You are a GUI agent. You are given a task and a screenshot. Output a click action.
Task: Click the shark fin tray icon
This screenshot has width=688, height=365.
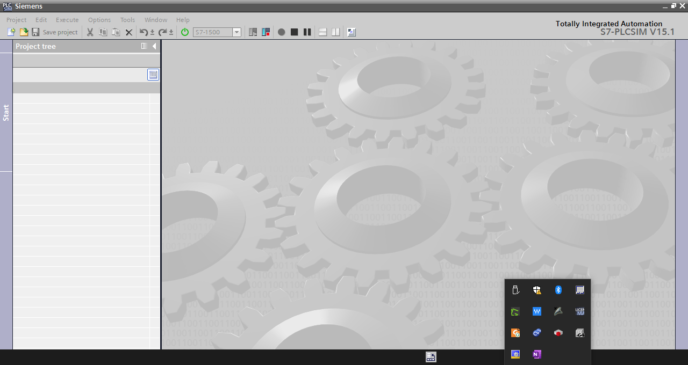coord(558,311)
